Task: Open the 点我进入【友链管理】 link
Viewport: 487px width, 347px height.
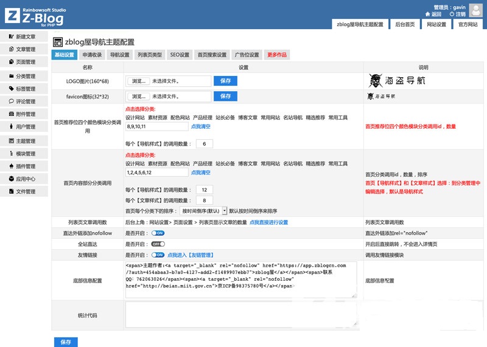Action: point(191,255)
